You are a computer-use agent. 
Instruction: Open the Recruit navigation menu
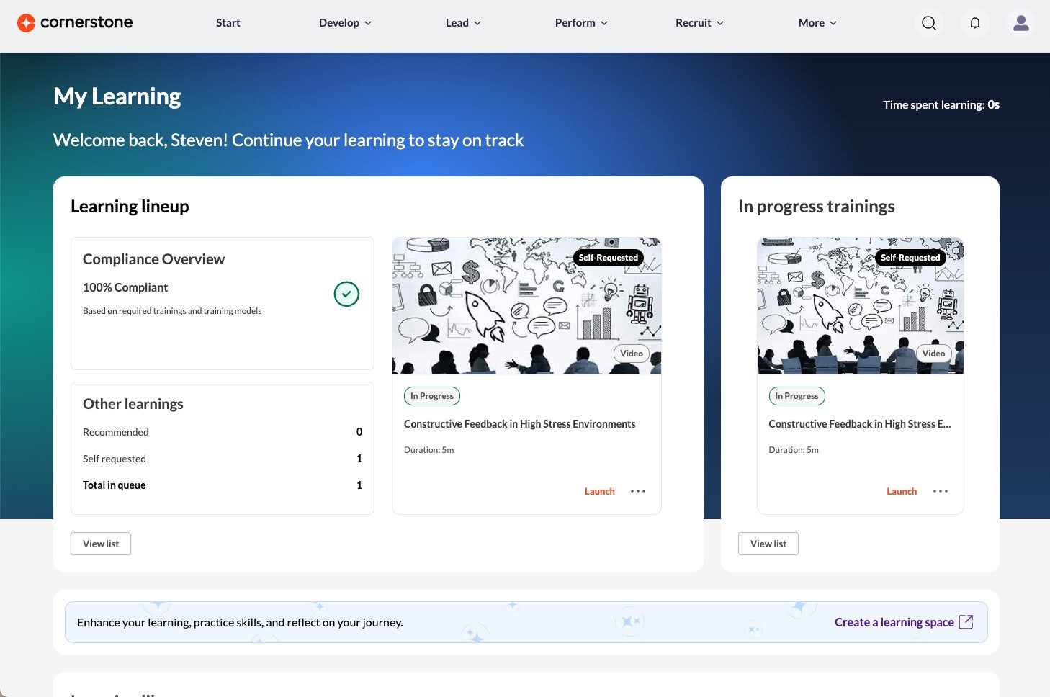pyautogui.click(x=699, y=23)
